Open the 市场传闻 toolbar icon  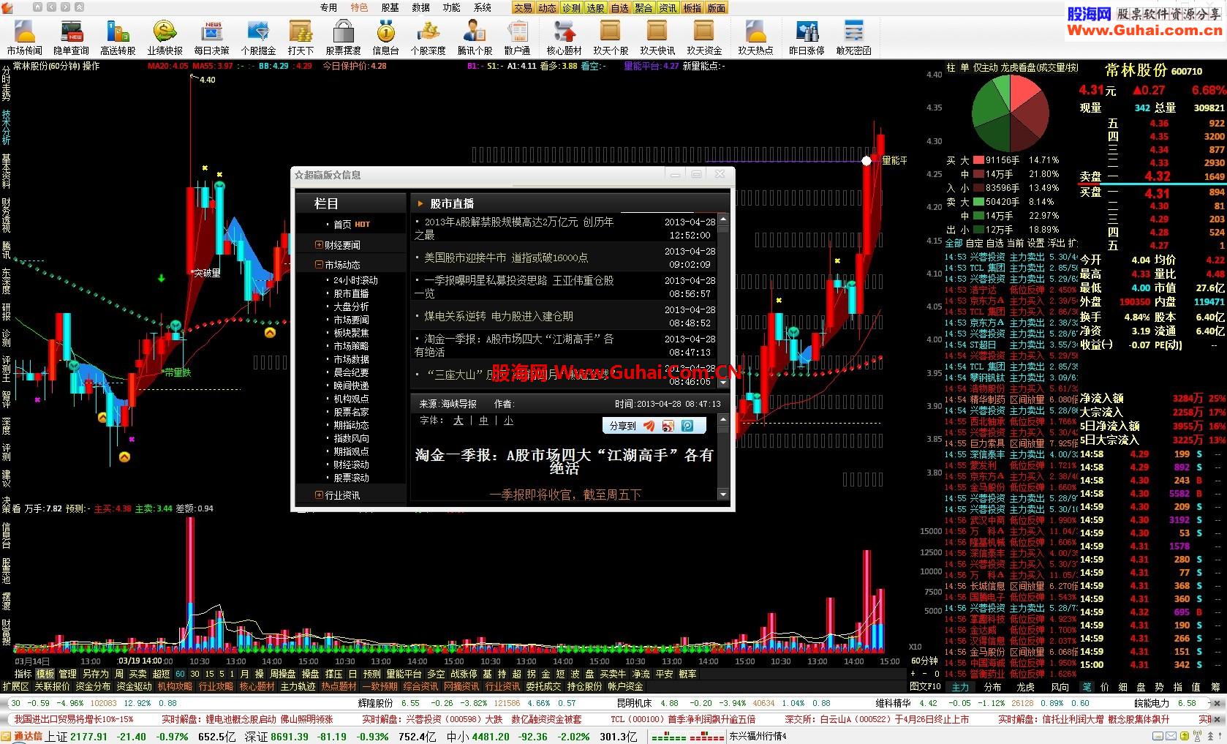tap(25, 38)
